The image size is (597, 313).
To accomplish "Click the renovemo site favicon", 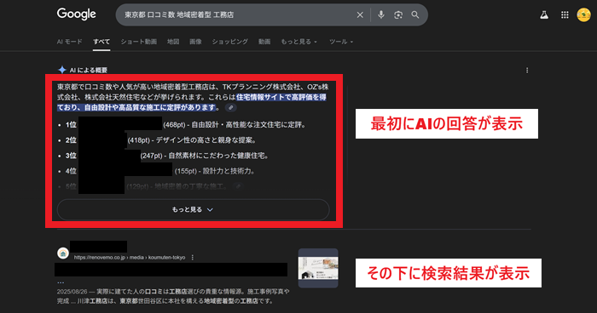I will click(x=63, y=253).
